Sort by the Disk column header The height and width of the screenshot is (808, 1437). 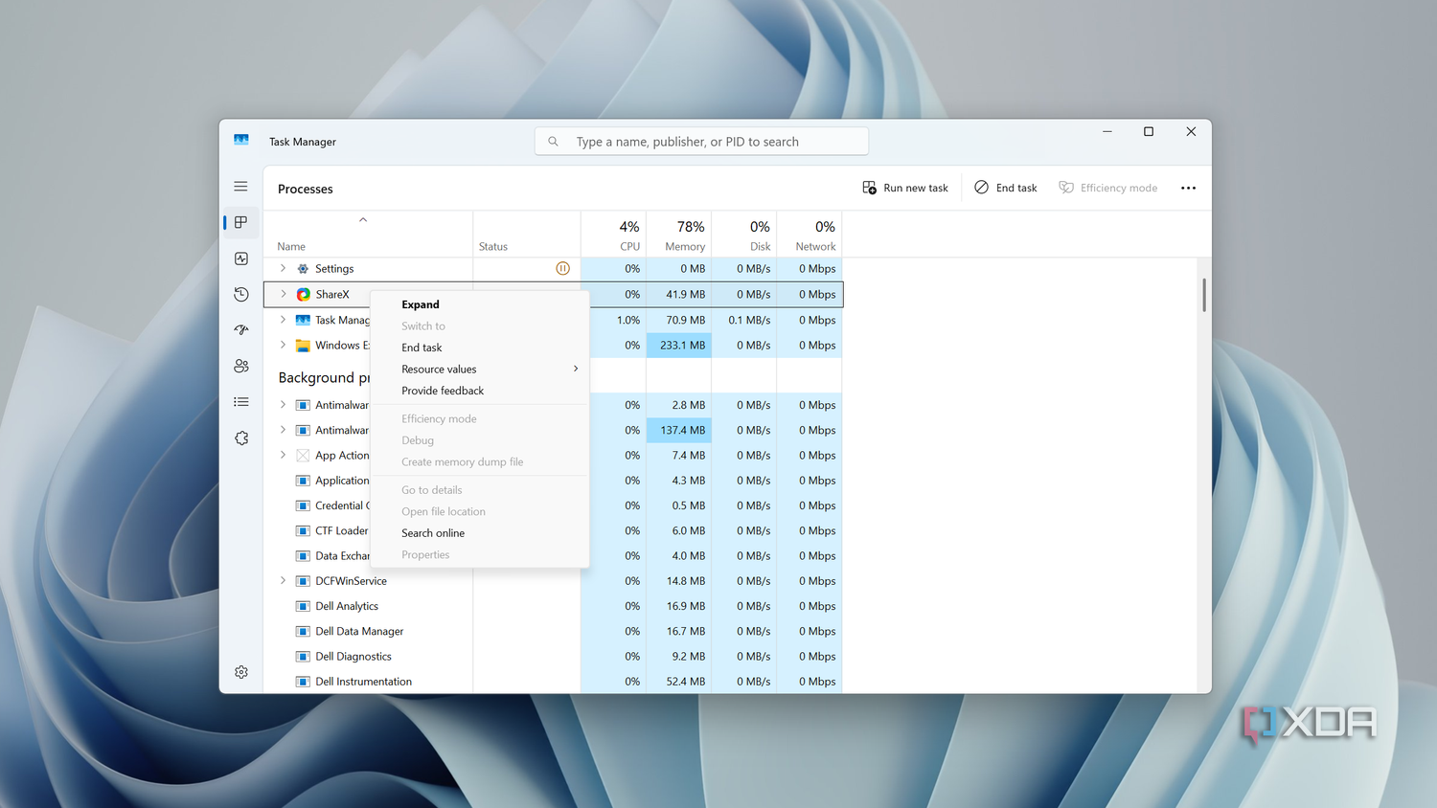click(744, 235)
